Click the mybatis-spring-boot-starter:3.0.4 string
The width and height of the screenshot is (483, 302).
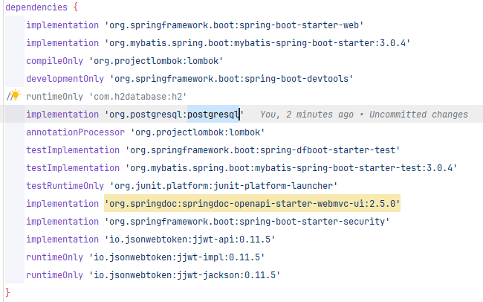258,43
